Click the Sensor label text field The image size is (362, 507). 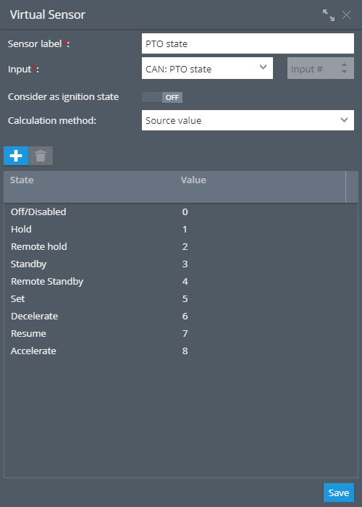pos(248,43)
